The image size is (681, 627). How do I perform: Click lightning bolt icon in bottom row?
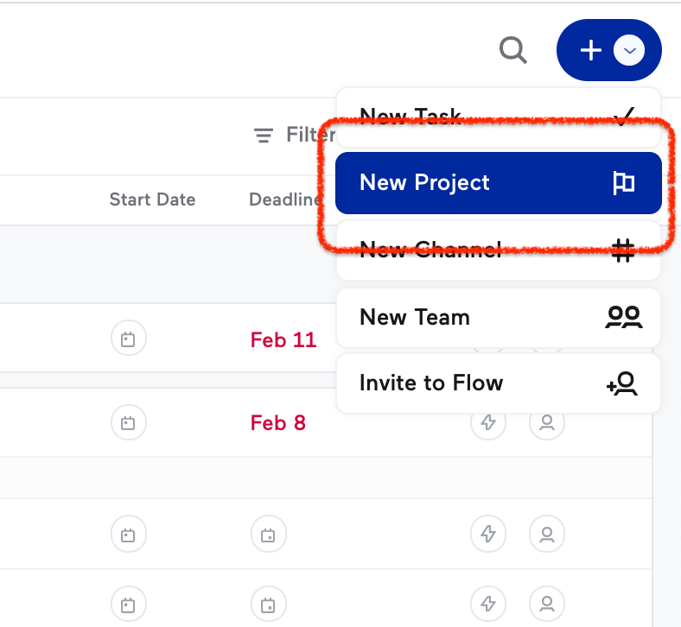pyautogui.click(x=488, y=604)
